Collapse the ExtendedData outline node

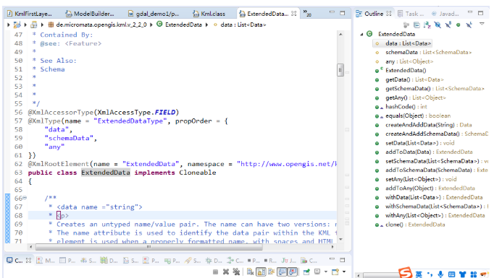click(x=361, y=34)
